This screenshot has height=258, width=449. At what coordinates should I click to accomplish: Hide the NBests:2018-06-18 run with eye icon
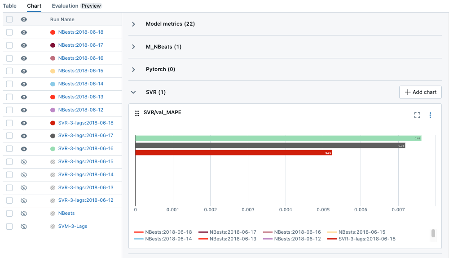coord(24,32)
